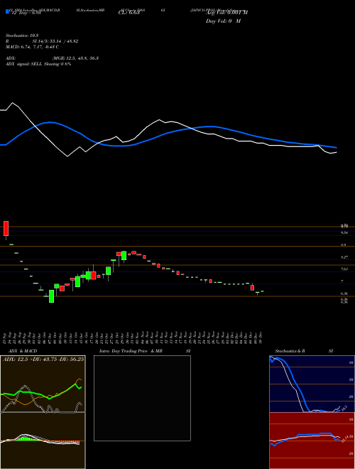Click the 'CL: 6.63' closing price value
This screenshot has width=355, height=469.
coord(129,14)
